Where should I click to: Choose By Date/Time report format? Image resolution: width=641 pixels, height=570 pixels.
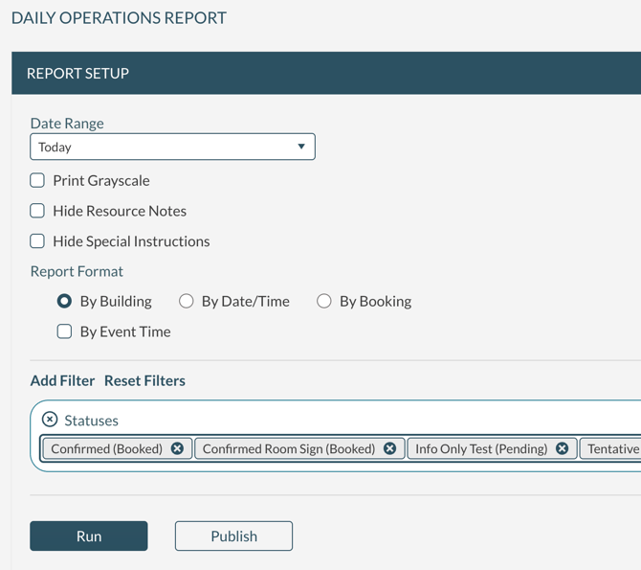(186, 302)
